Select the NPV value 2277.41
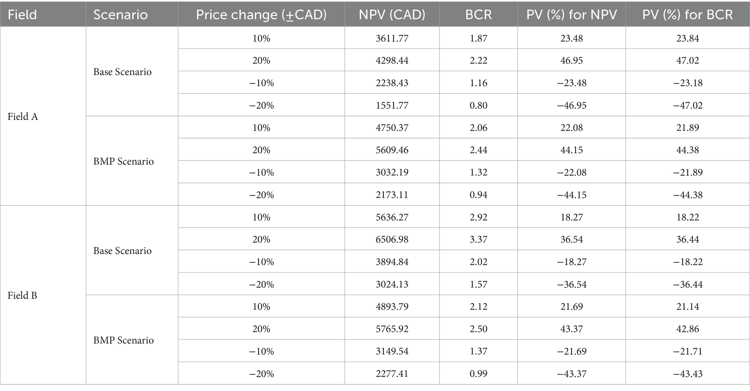This screenshot has width=750, height=391. [392, 374]
